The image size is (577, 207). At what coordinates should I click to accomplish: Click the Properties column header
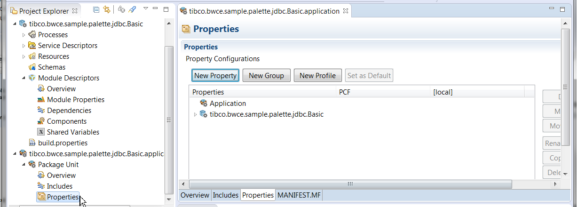(262, 92)
